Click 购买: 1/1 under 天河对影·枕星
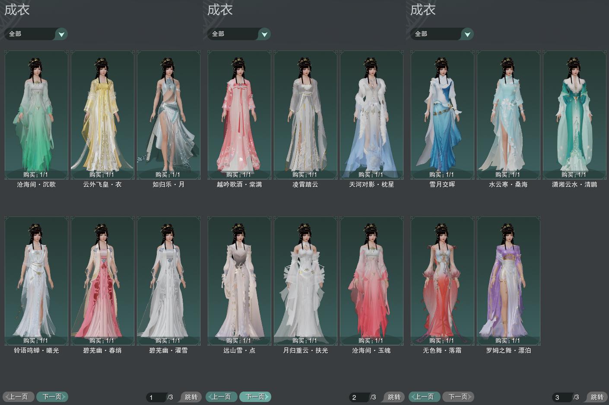The height and width of the screenshot is (405, 609). [x=371, y=175]
